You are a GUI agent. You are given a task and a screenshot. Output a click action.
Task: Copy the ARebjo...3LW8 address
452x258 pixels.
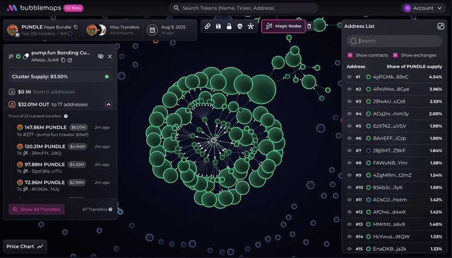click(63, 60)
